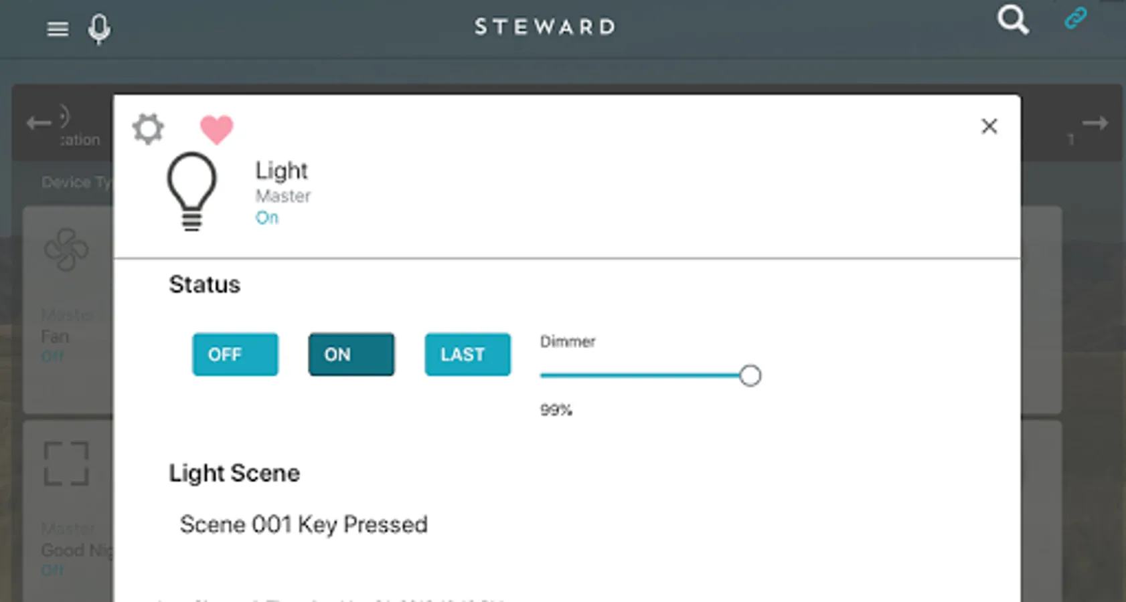1126x602 pixels.
Task: Open light settings with the gear icon
Action: coord(148,128)
